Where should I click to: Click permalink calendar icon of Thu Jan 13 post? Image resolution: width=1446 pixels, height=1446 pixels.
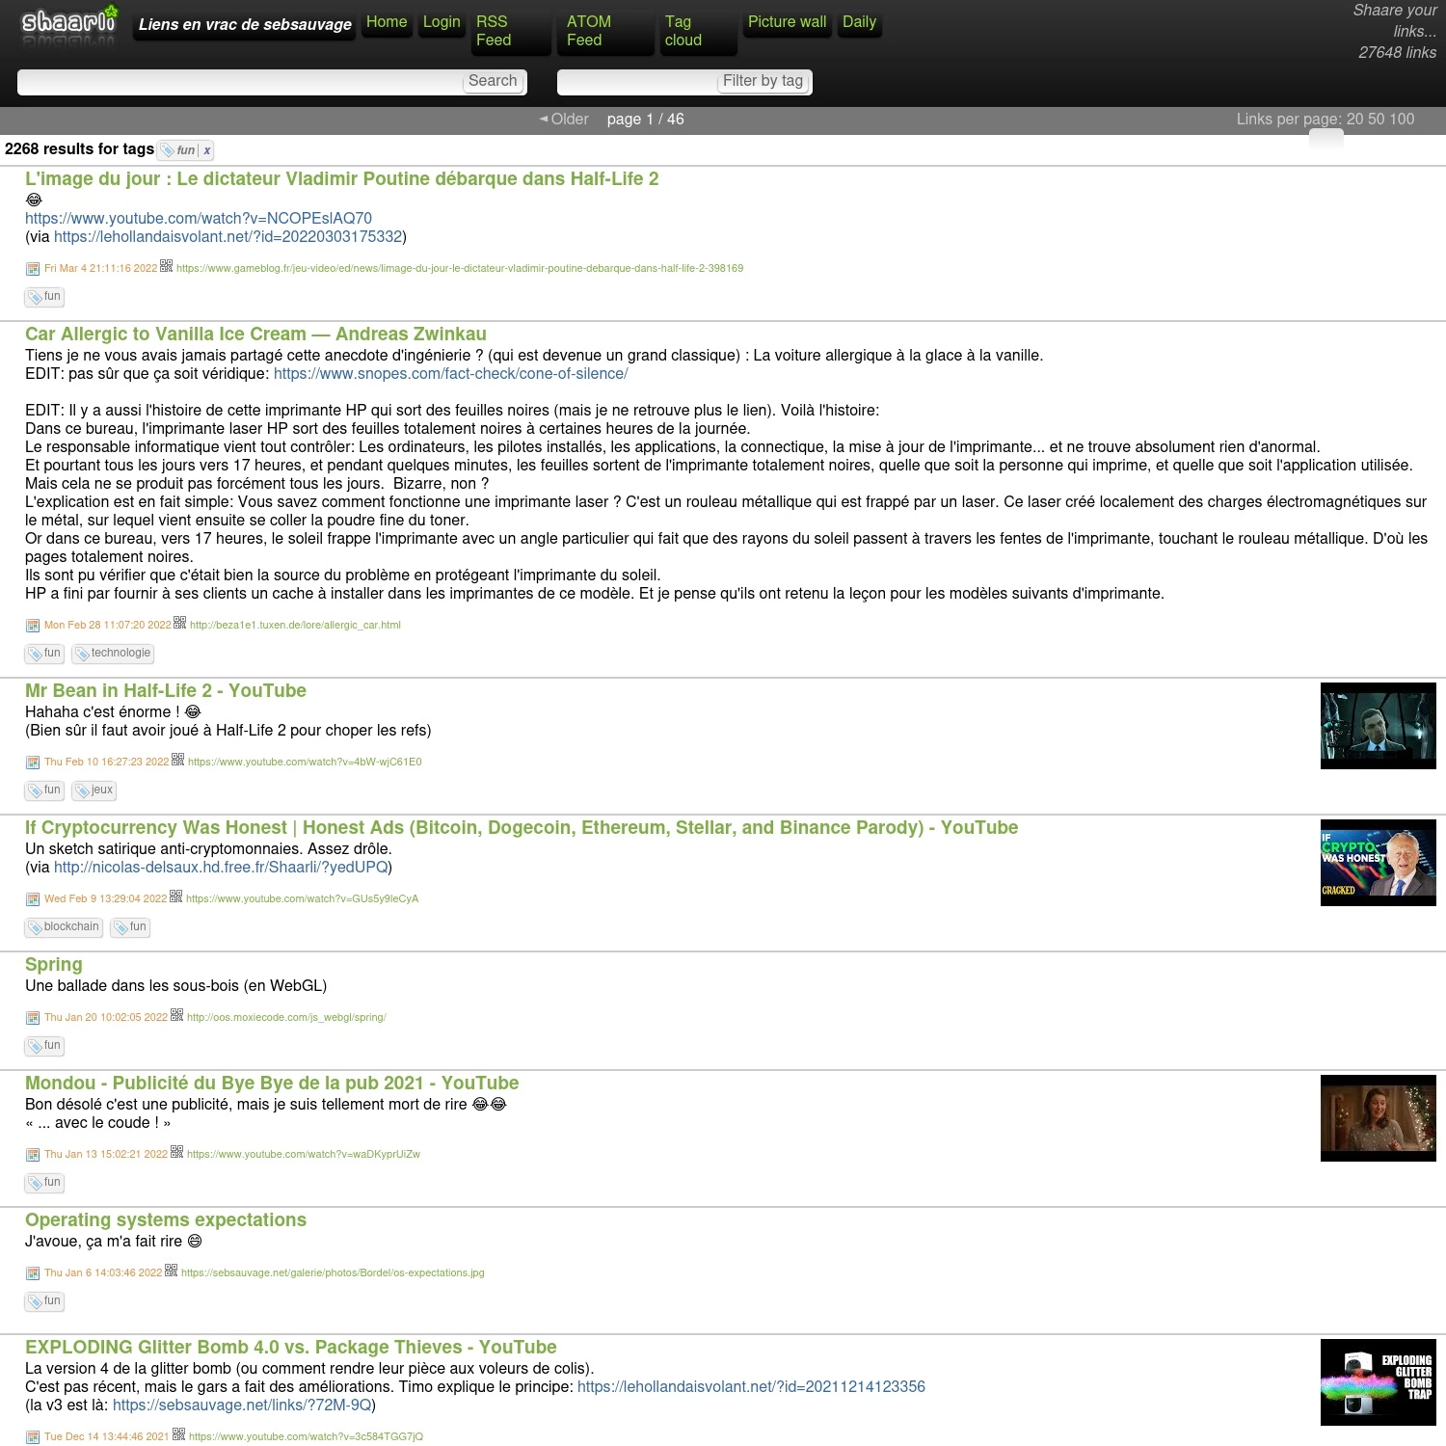(x=33, y=1155)
